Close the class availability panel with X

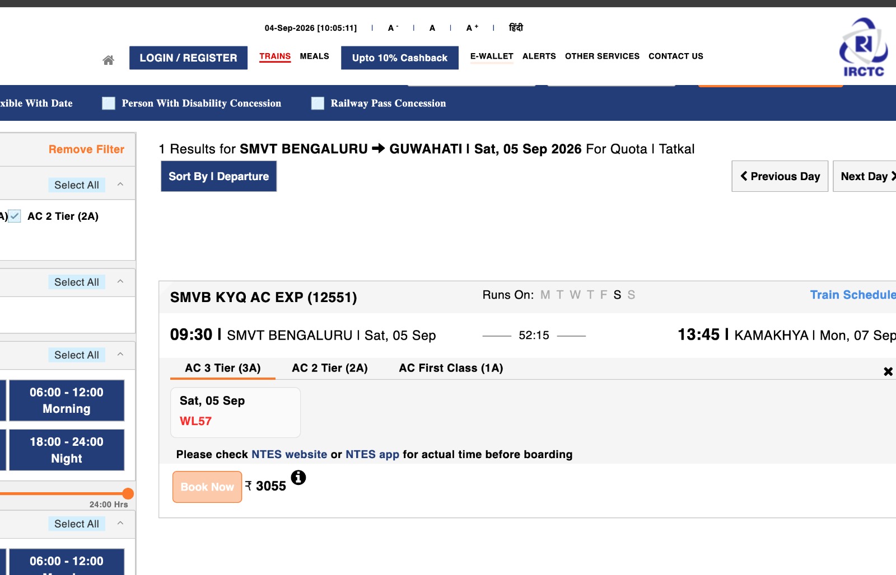coord(888,371)
